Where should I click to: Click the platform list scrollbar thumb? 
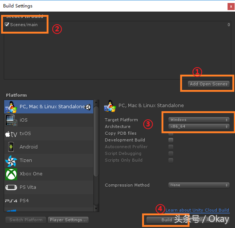pyautogui.click(x=96, y=141)
